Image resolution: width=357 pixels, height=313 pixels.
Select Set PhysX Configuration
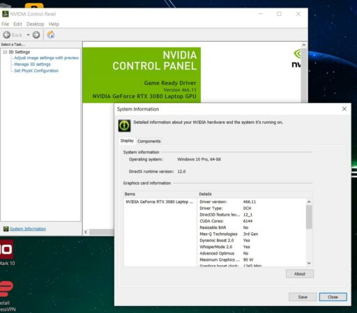click(36, 71)
